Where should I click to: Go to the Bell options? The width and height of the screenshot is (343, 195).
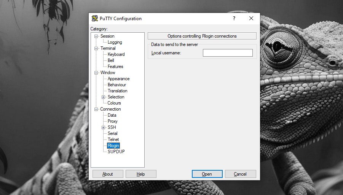tap(111, 60)
